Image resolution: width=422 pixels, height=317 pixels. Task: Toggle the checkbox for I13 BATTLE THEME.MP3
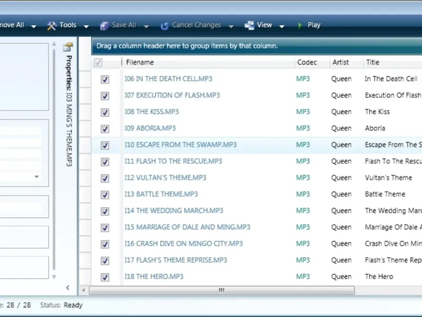[104, 194]
